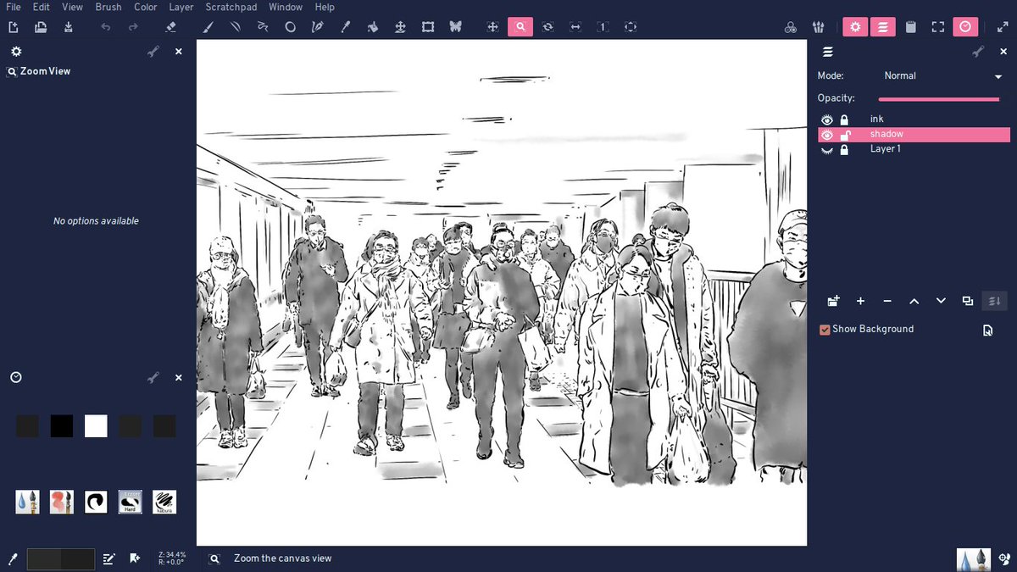Choose the Kabura brush thumbnail

164,502
